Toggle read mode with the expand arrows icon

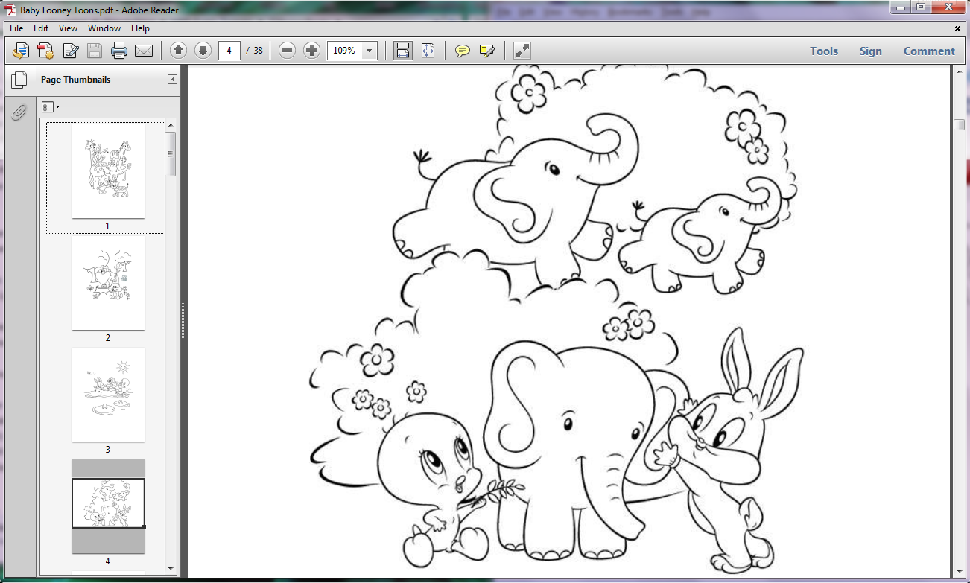pos(522,51)
